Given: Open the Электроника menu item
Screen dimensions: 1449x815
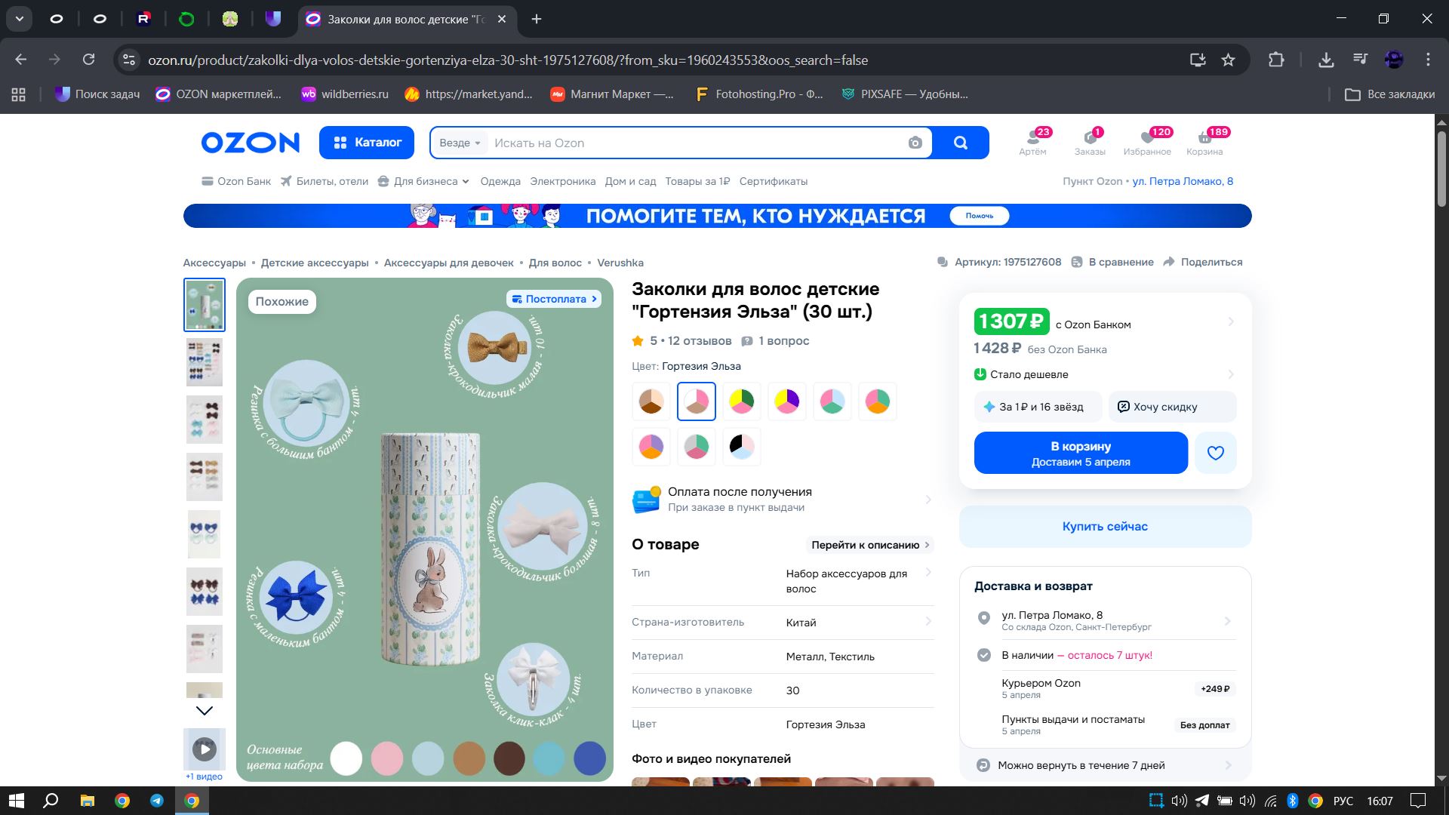Looking at the screenshot, I should [562, 181].
